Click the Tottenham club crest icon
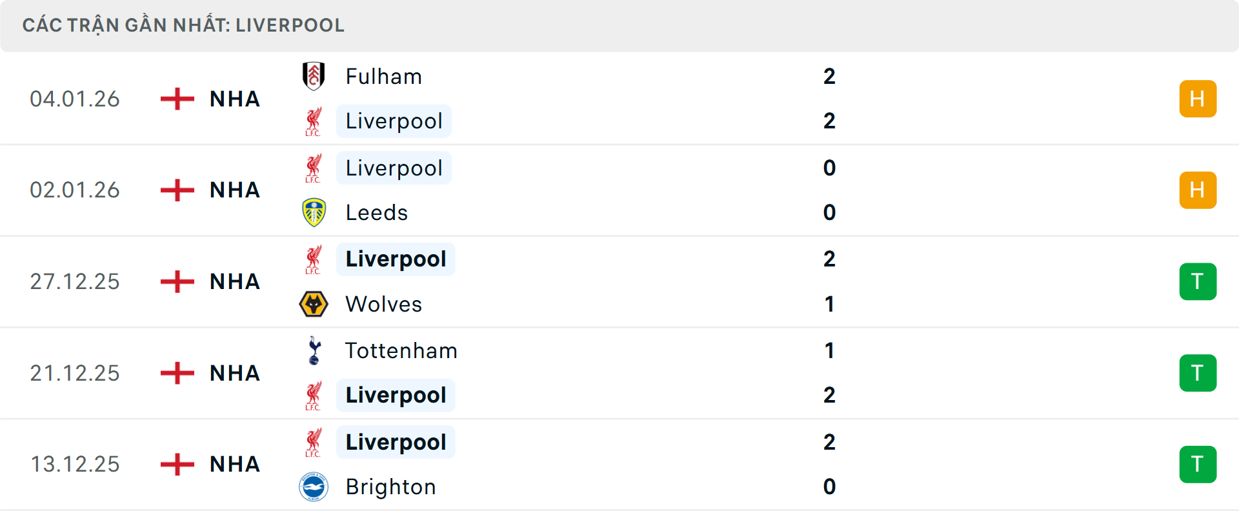Image resolution: width=1239 pixels, height=511 pixels. pos(314,351)
